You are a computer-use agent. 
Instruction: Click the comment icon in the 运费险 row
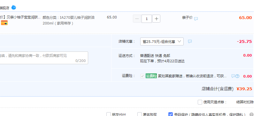point(233,76)
